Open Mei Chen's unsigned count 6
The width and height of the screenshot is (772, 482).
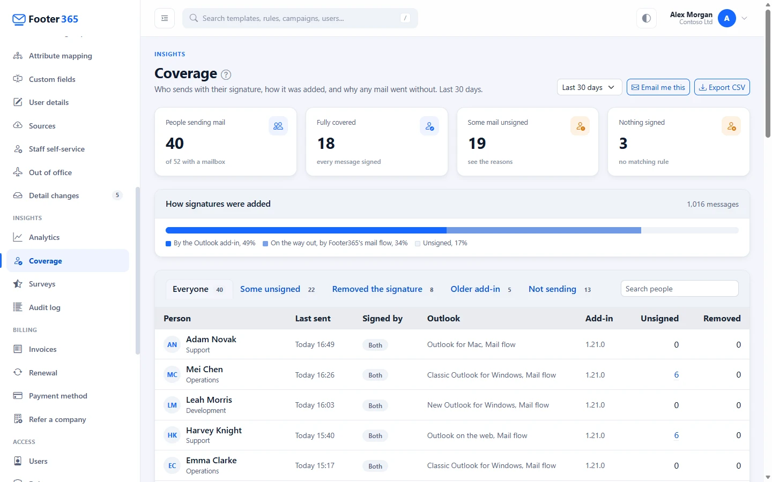pos(677,375)
